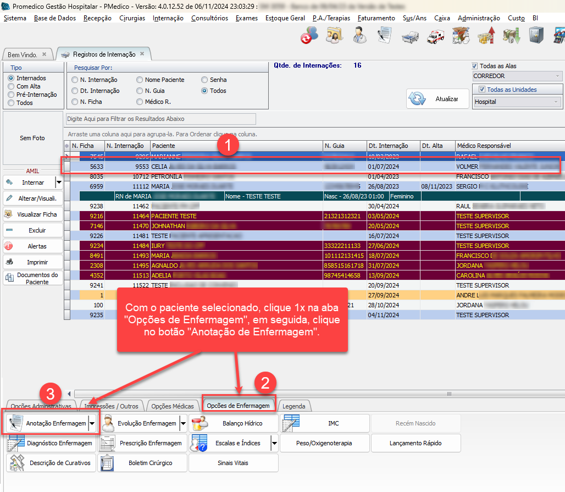The image size is (565, 492).
Task: Select the "Com Alta" radio option
Action: click(11, 86)
